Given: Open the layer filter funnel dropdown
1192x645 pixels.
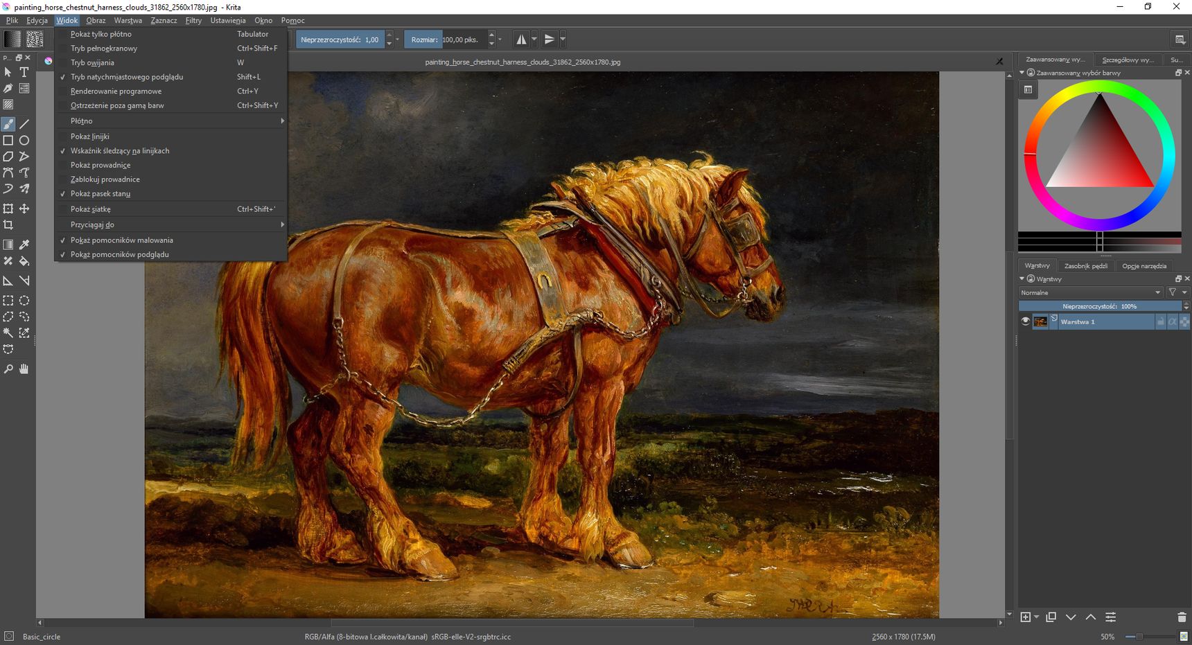Looking at the screenshot, I should (x=1177, y=292).
